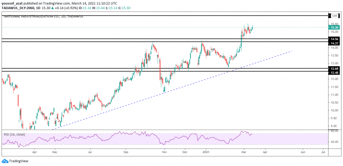Click the SAR currency label
This screenshot has height=166, width=343.
click(x=334, y=16)
